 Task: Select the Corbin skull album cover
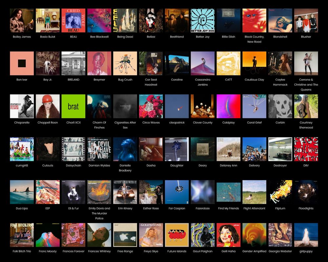coord(280,106)
